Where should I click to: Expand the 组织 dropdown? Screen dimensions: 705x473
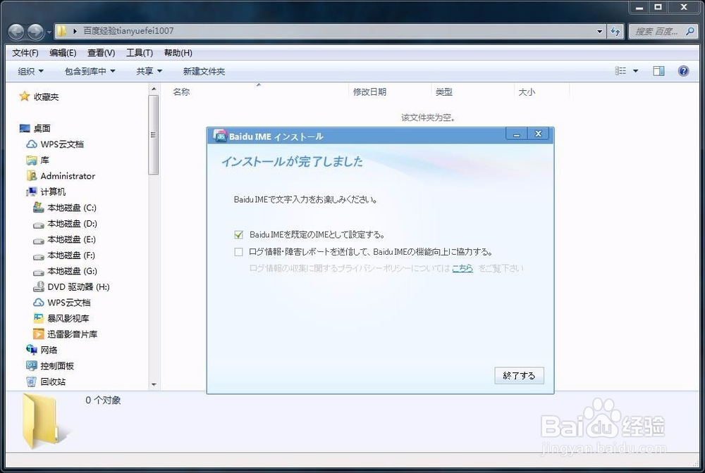30,71
